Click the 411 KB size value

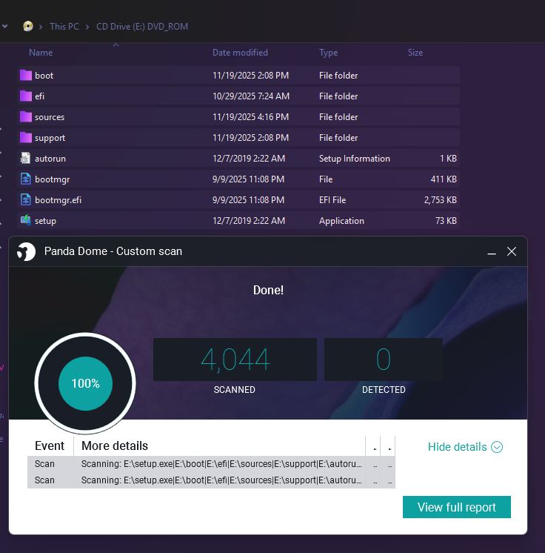click(x=444, y=179)
